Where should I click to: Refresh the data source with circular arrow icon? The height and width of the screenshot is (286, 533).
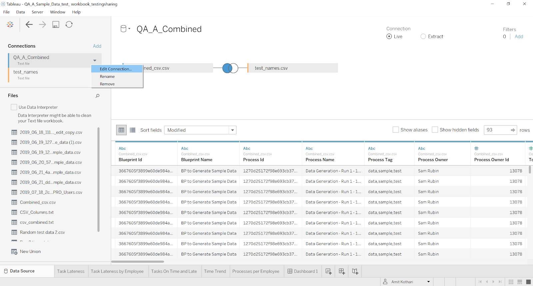pyautogui.click(x=69, y=24)
